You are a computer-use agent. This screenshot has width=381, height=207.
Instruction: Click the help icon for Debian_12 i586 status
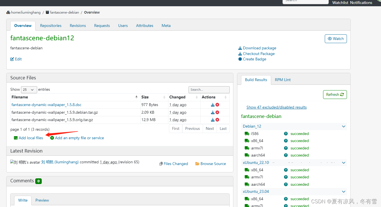point(286,134)
